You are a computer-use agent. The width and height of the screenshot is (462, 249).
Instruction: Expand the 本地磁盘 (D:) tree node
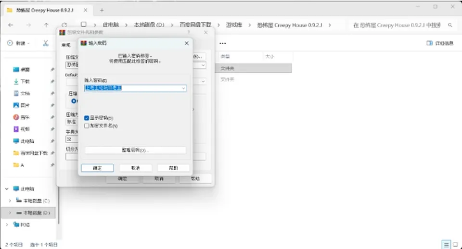pos(10,212)
